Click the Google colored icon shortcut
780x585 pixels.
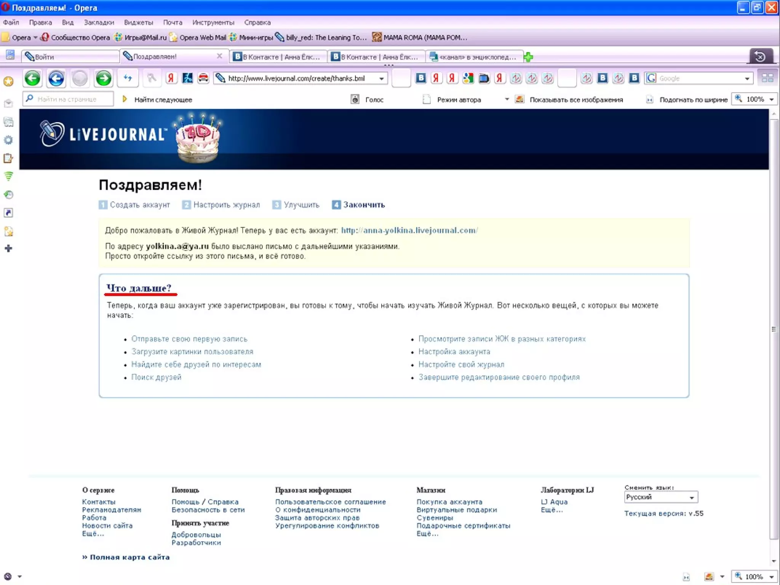pyautogui.click(x=468, y=78)
